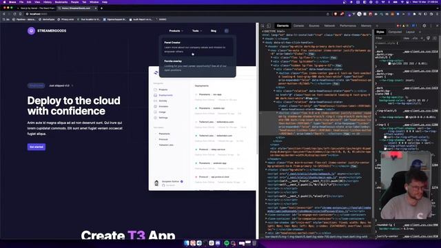Screen dimensions: 441x248
Task: Click the blue issues count badge in DevTools
Action: point(415,26)
